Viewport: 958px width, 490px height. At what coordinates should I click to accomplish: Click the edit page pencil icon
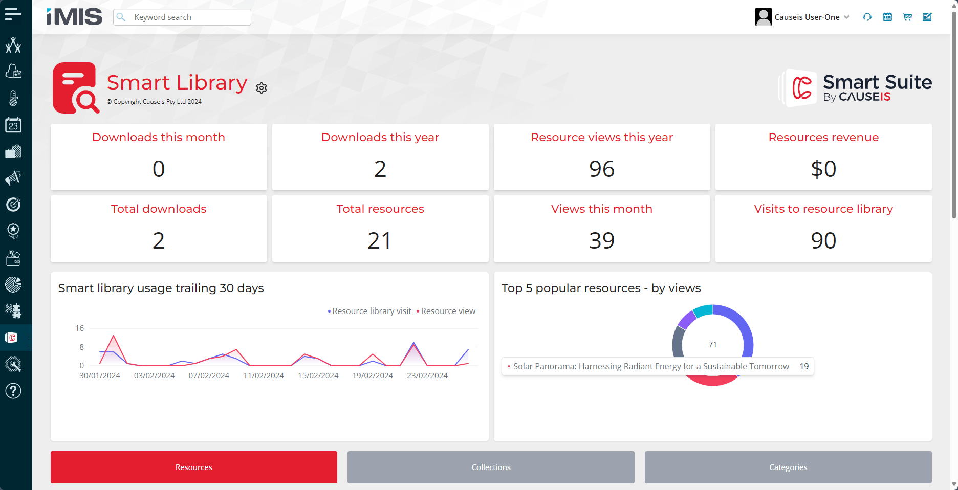(927, 17)
